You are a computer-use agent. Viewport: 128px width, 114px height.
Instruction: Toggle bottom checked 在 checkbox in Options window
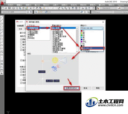(x=21, y=83)
